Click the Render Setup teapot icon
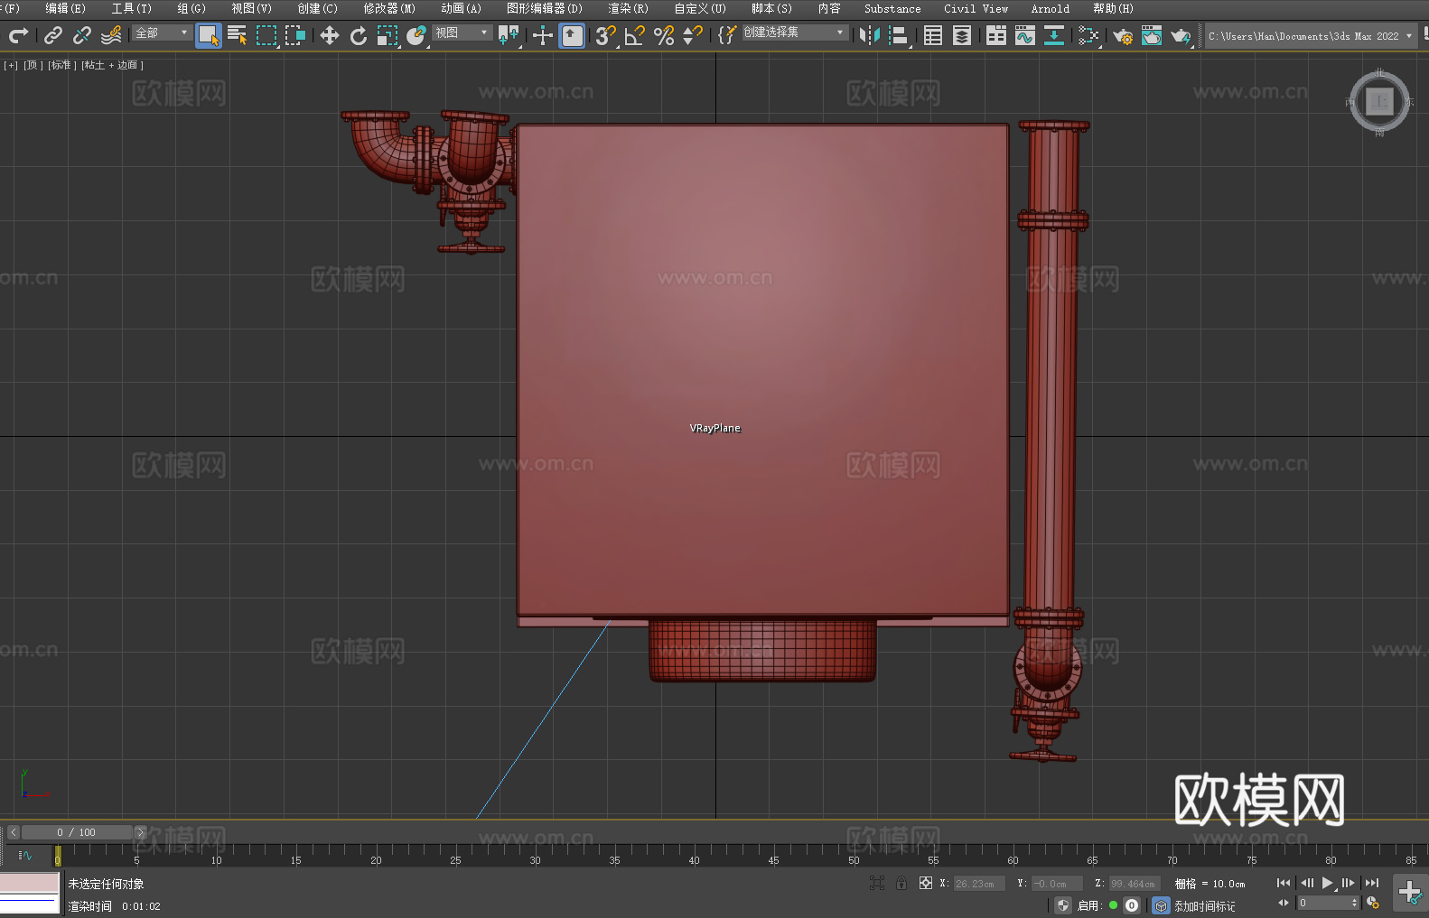 coord(1122,35)
